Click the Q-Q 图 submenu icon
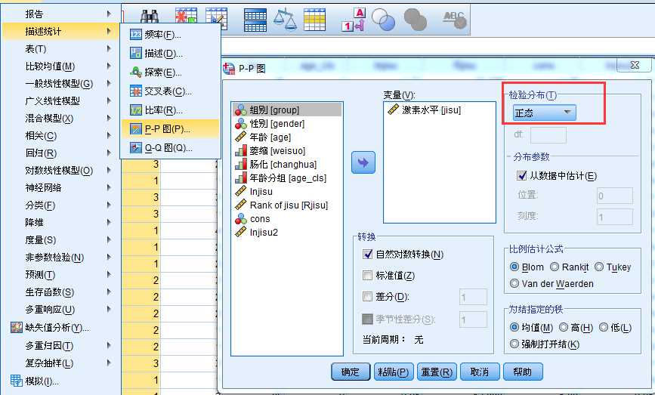This screenshot has width=655, height=395. (x=136, y=147)
